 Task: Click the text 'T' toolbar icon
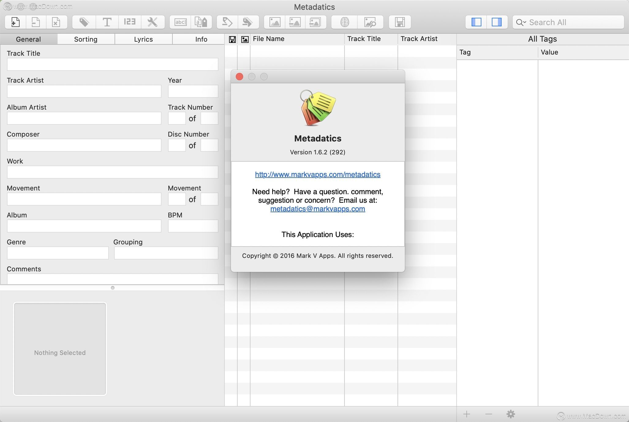107,22
